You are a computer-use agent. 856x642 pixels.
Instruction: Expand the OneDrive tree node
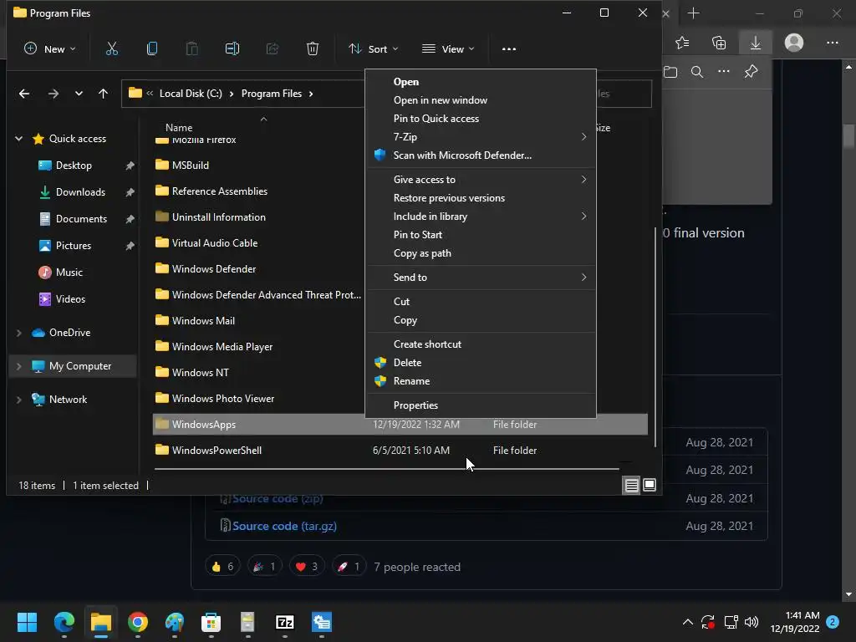(19, 333)
